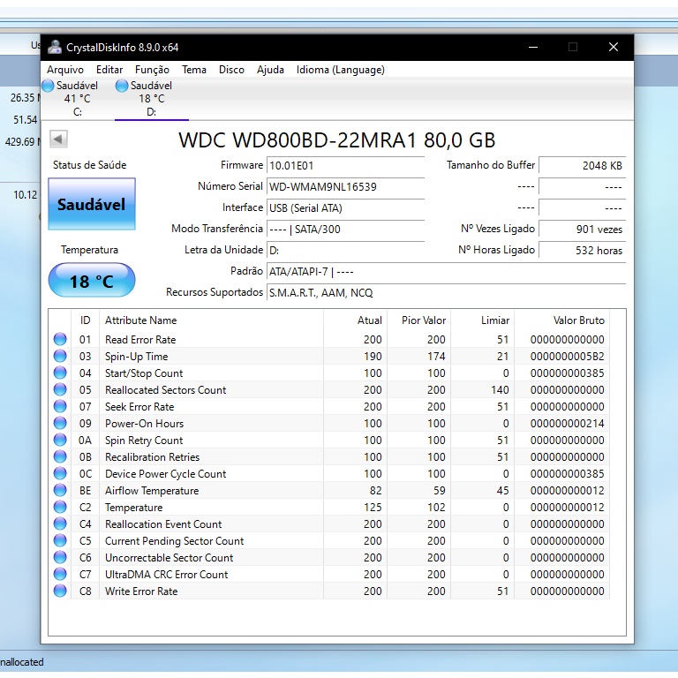Click the serial number field
The height and width of the screenshot is (678, 678).
345,186
